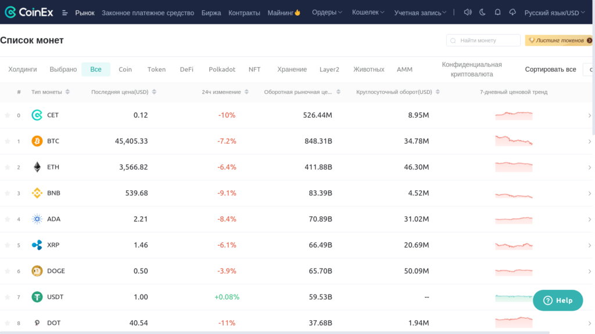The image size is (595, 334).
Task: Click the Листинг токенов banner button
Action: pyautogui.click(x=558, y=40)
